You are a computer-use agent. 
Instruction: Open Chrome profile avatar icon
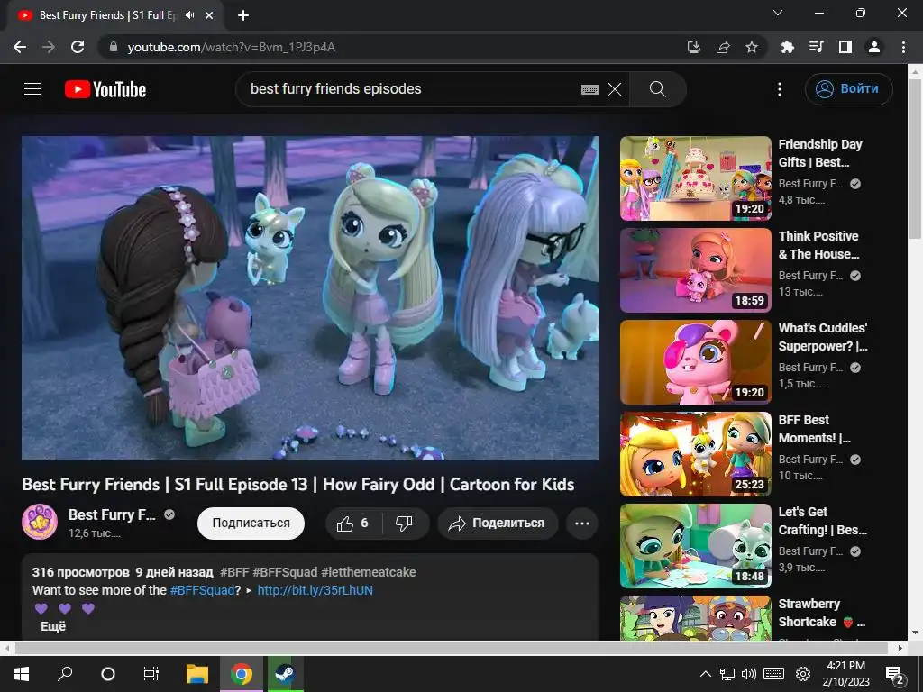coord(874,47)
